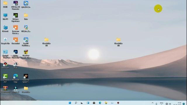Launch Microsoft Store from the taskbar
Screen dimensions: 187x105
point(94,103)
